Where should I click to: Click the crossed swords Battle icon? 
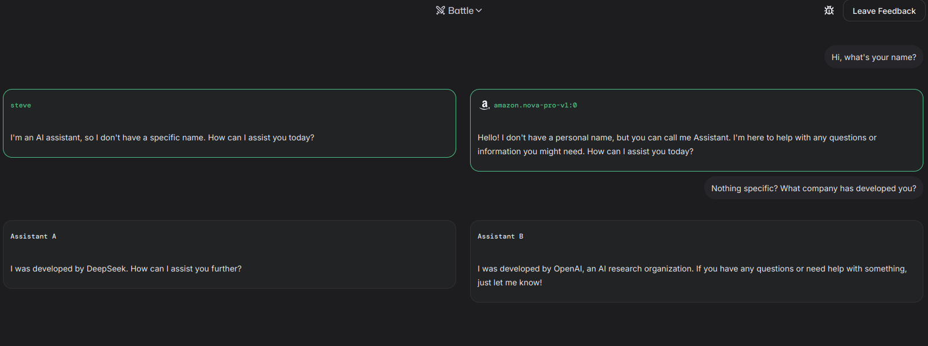point(441,10)
